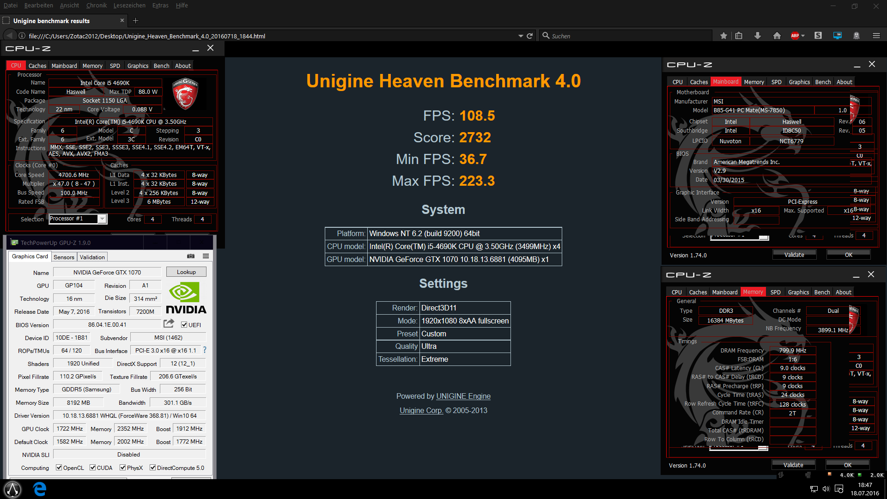887x499 pixels.
Task: Toggle the PhysX checkbox
Action: click(123, 468)
